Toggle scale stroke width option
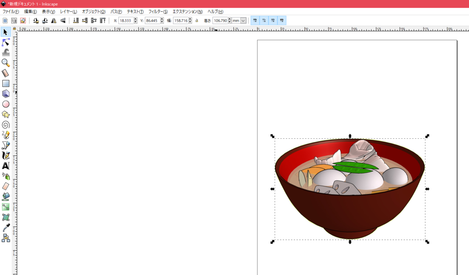 click(x=255, y=20)
